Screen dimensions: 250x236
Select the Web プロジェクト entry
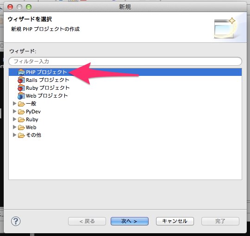pyautogui.click(x=125, y=96)
